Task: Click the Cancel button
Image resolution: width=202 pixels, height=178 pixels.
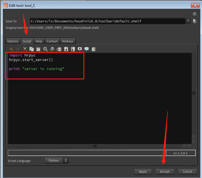Action: pos(187,172)
